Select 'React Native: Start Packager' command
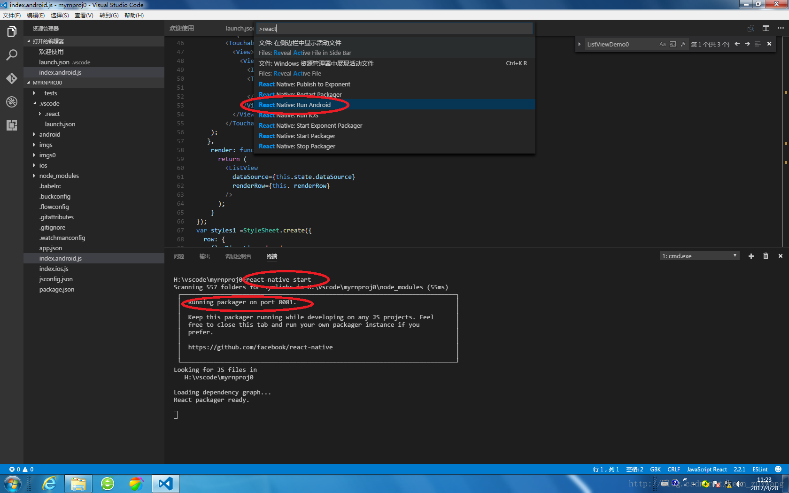This screenshot has height=493, width=789. click(394, 136)
